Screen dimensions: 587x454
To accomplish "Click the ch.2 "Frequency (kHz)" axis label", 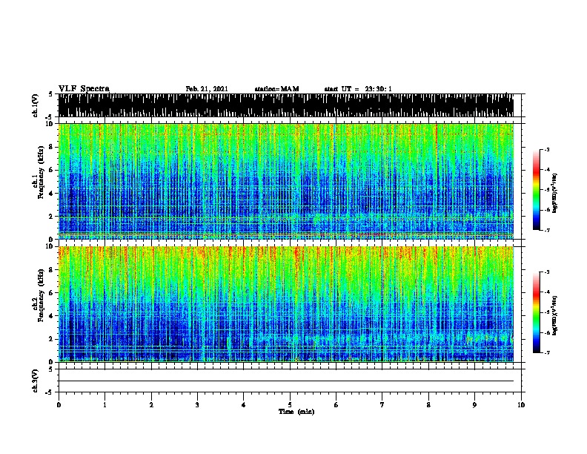I will click(41, 295).
